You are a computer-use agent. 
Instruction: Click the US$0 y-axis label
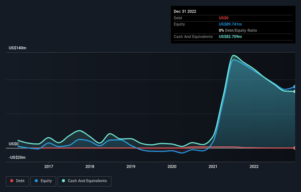click(x=14, y=144)
